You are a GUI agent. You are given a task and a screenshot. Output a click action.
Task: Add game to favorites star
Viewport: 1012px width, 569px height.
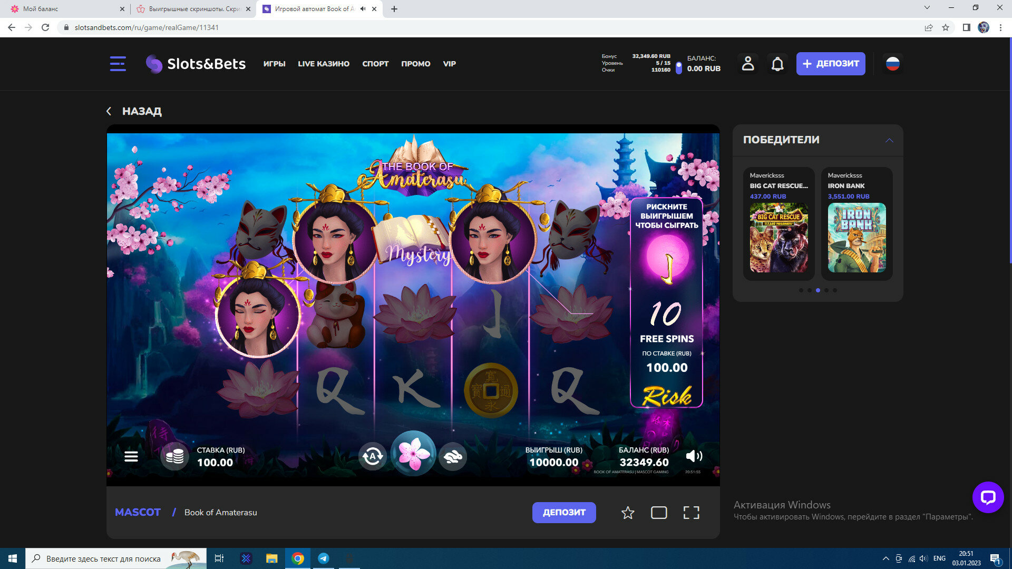click(627, 513)
